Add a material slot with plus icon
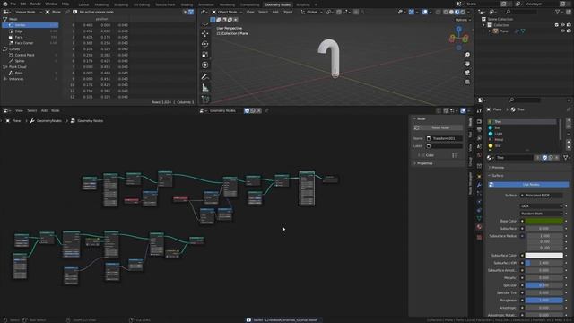574x323 pixels. coord(569,120)
